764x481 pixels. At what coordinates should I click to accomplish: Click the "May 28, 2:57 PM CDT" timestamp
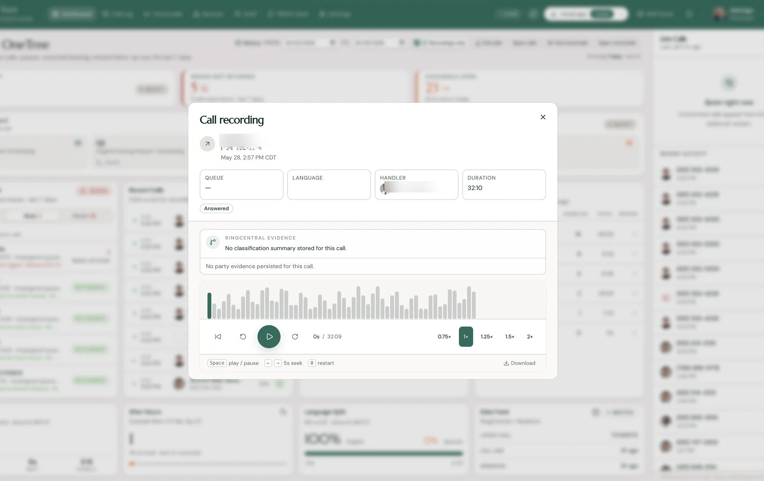(x=248, y=157)
